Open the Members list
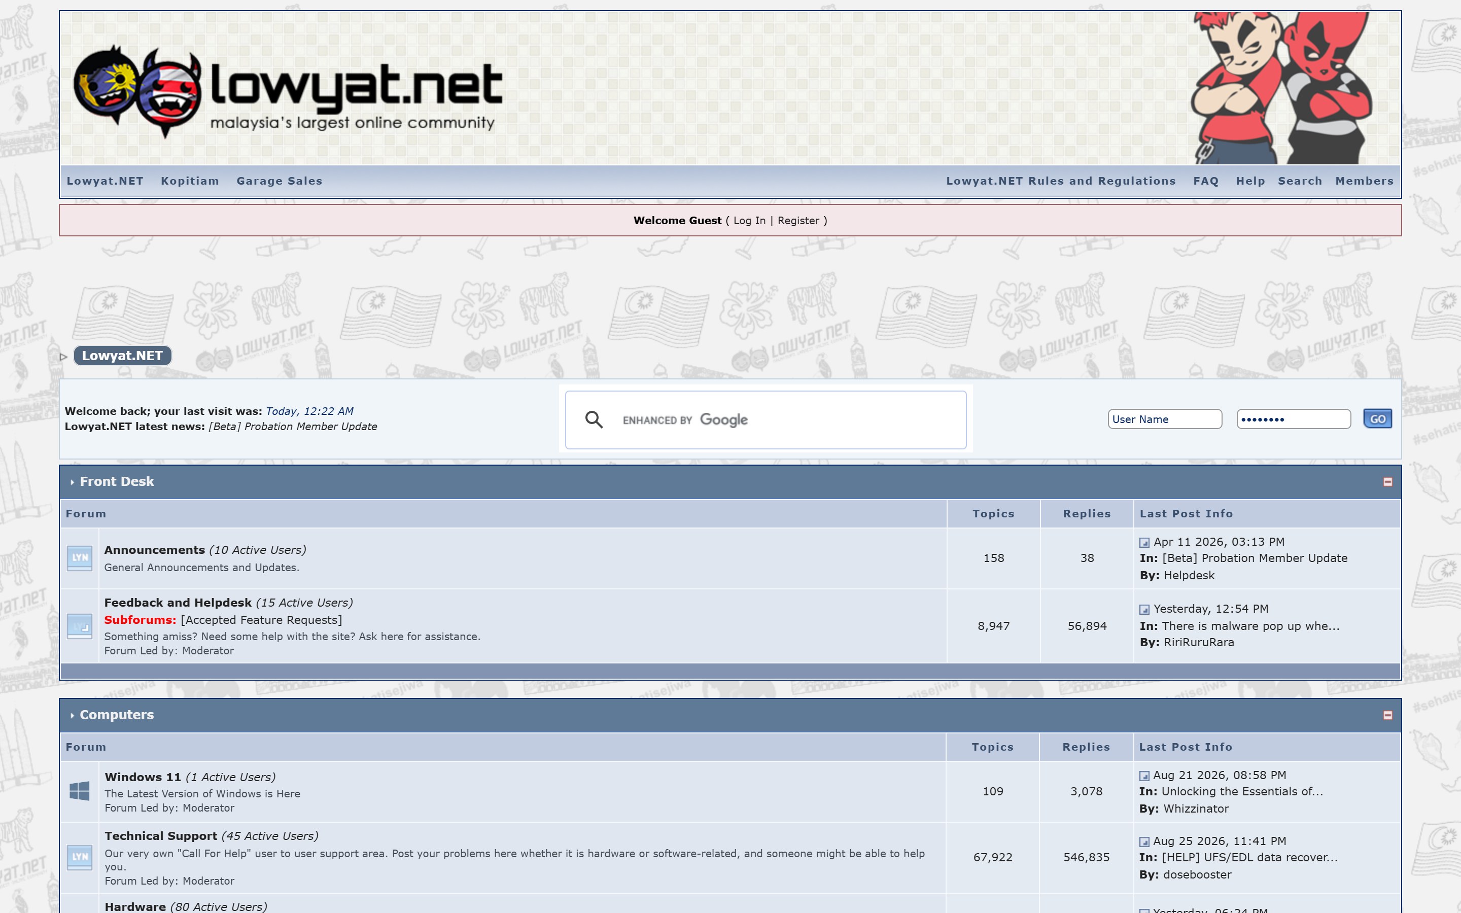The width and height of the screenshot is (1461, 913). 1365,181
